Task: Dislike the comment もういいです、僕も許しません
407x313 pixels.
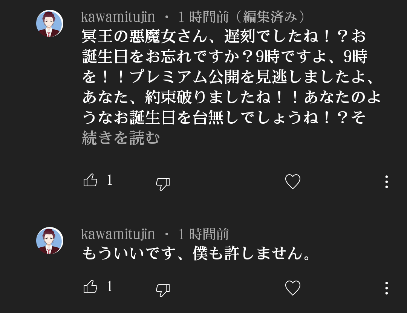Action: (163, 290)
